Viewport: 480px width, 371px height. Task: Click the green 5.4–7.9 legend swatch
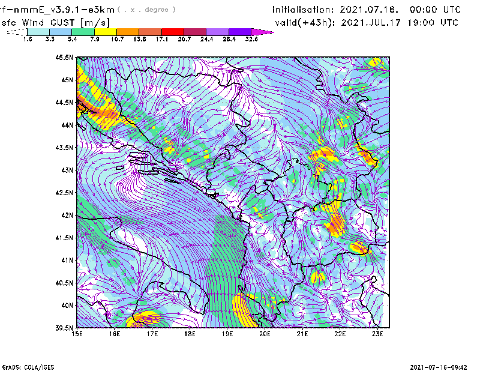pyautogui.click(x=83, y=32)
